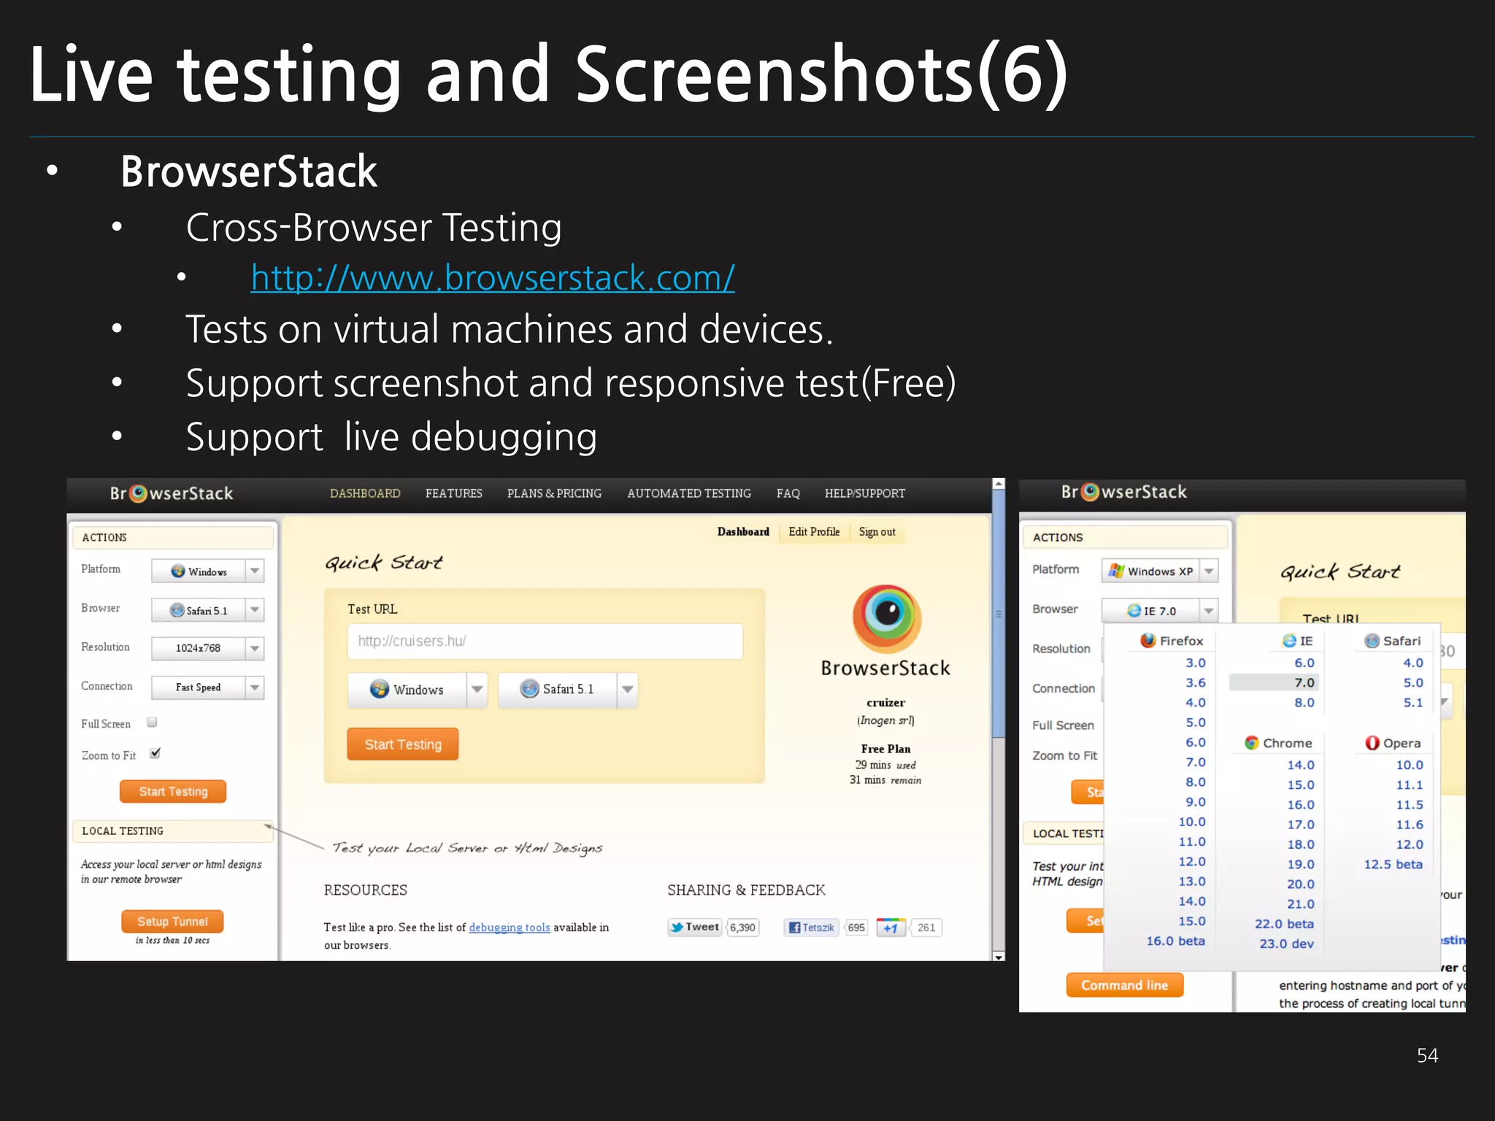Select IE version 6.0

(1304, 663)
